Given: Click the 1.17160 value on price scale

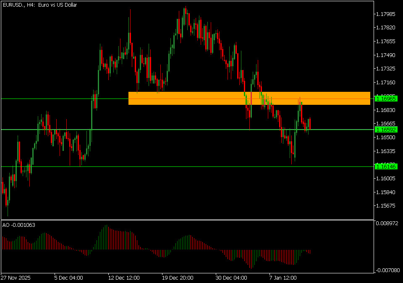Looking at the screenshot, I should click(x=386, y=83).
